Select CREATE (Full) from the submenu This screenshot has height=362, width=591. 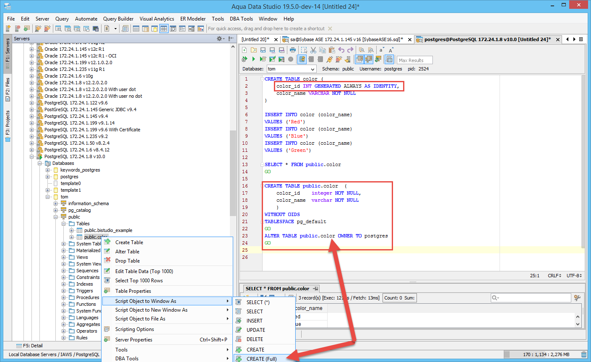click(261, 359)
